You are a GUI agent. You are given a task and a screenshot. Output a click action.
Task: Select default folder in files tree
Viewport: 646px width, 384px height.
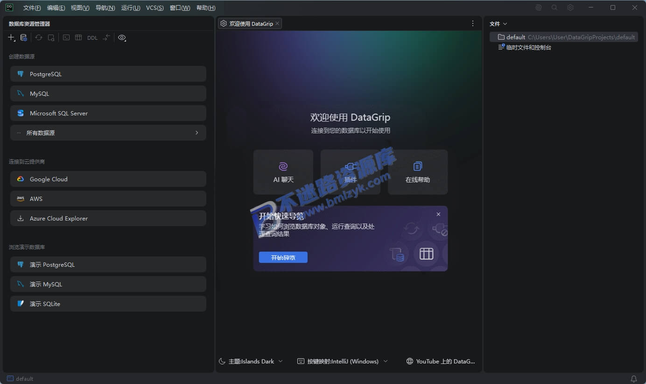(564, 37)
